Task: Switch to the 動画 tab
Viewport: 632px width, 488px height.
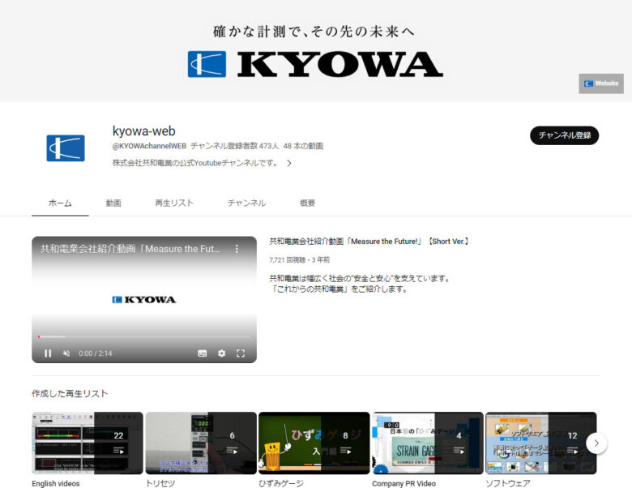Action: [113, 203]
